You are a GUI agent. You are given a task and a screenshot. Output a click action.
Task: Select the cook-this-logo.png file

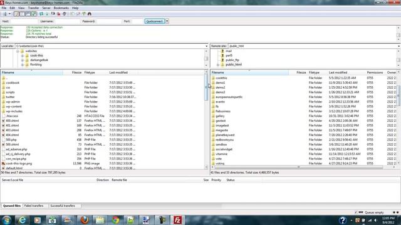point(19,164)
